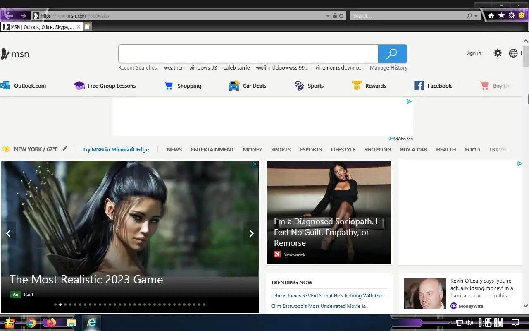
Task: Click the smiley feedback icon
Action: [522, 15]
